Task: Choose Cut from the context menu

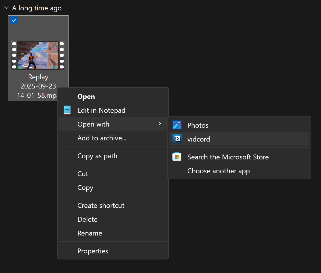Action: point(113,174)
